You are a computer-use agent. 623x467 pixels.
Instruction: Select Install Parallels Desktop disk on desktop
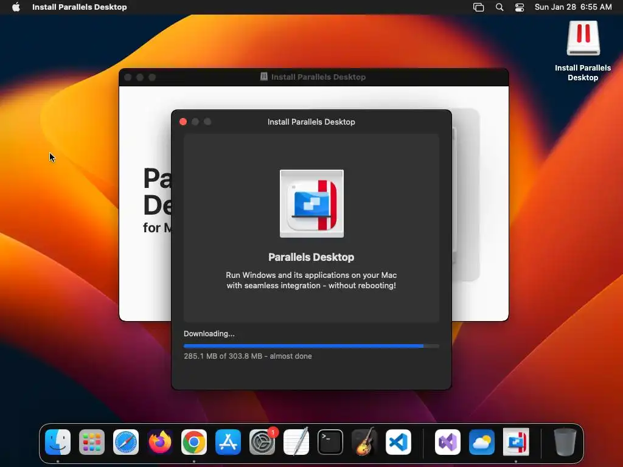tap(583, 51)
